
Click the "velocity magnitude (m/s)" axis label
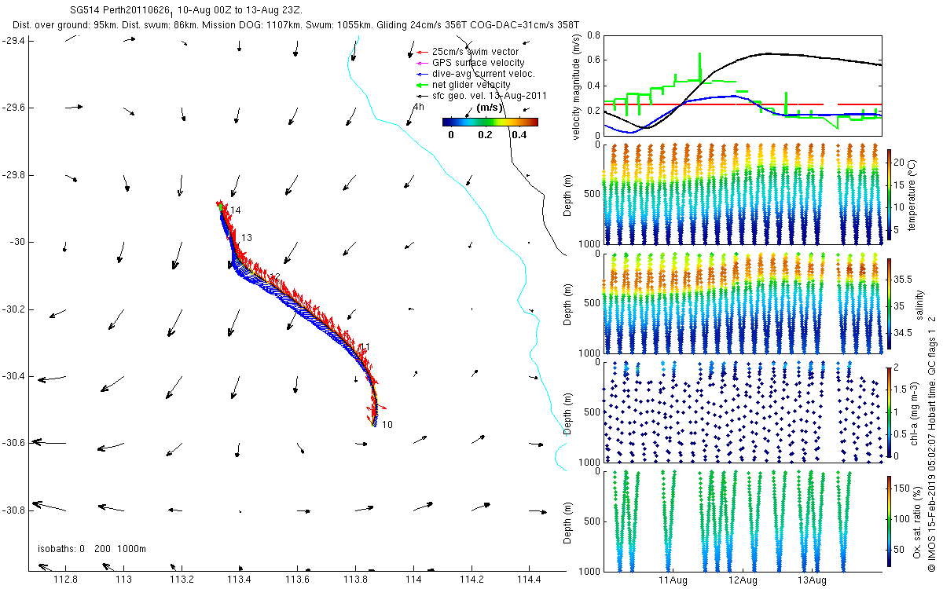coord(577,86)
